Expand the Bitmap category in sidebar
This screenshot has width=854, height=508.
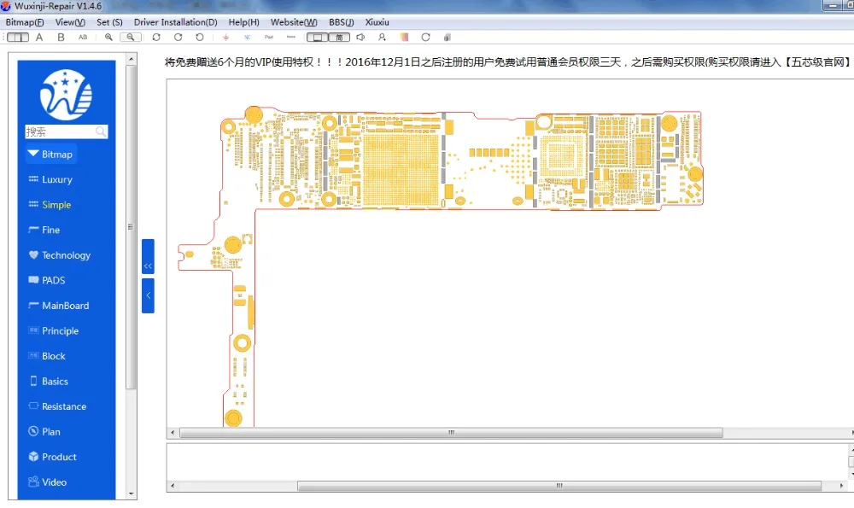tap(50, 155)
